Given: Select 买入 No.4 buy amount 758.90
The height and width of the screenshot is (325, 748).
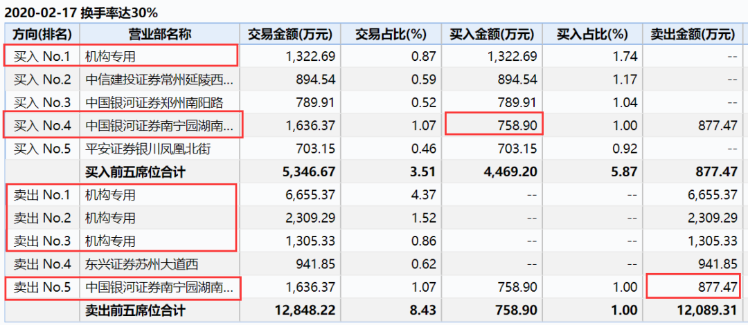Looking at the screenshot, I should [517, 127].
